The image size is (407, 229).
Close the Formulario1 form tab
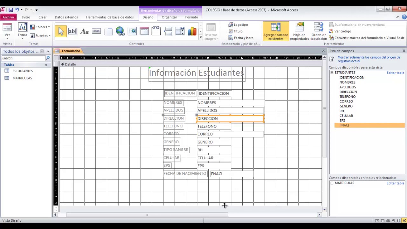[x=323, y=51]
